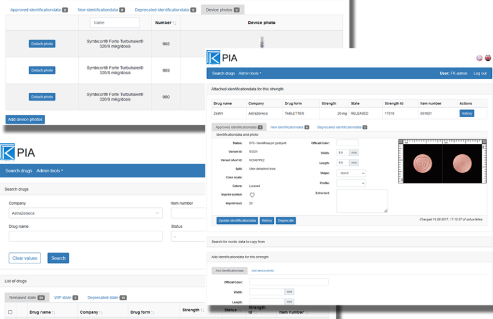Select Deprecated identificationdata tab in right window
The width and height of the screenshot is (493, 319).
tap(342, 127)
